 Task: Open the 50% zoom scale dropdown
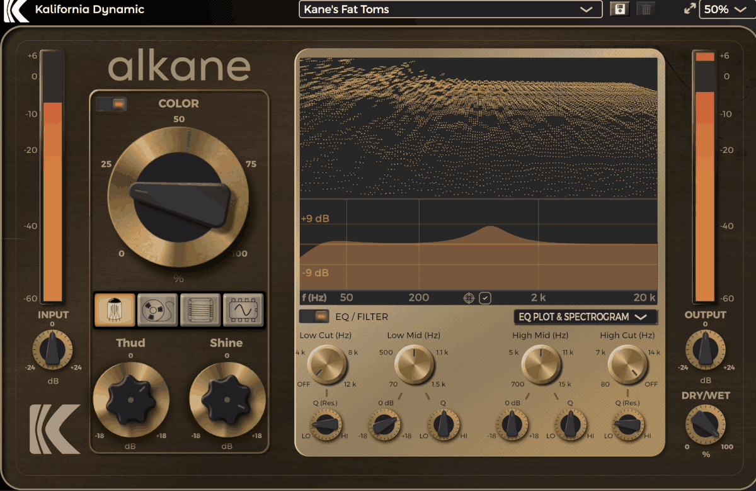tap(727, 9)
